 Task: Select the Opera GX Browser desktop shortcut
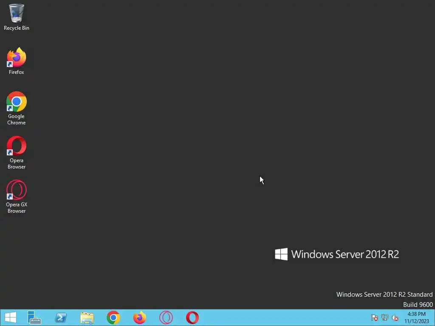click(17, 197)
